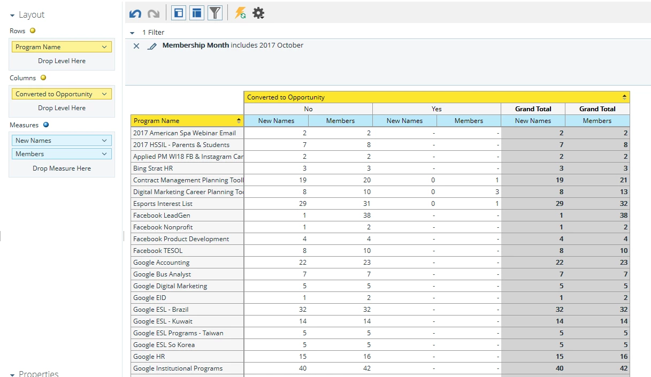
Task: Select row Bing Strat HR
Action: pyautogui.click(x=187, y=168)
